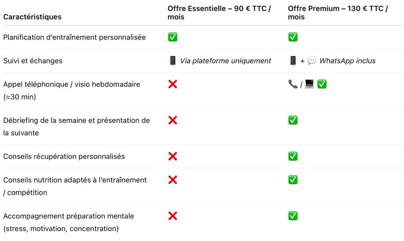Click the Via plateforme uniquement text

coord(226,61)
